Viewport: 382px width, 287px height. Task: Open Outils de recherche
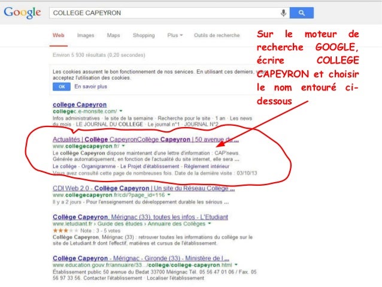(x=217, y=35)
